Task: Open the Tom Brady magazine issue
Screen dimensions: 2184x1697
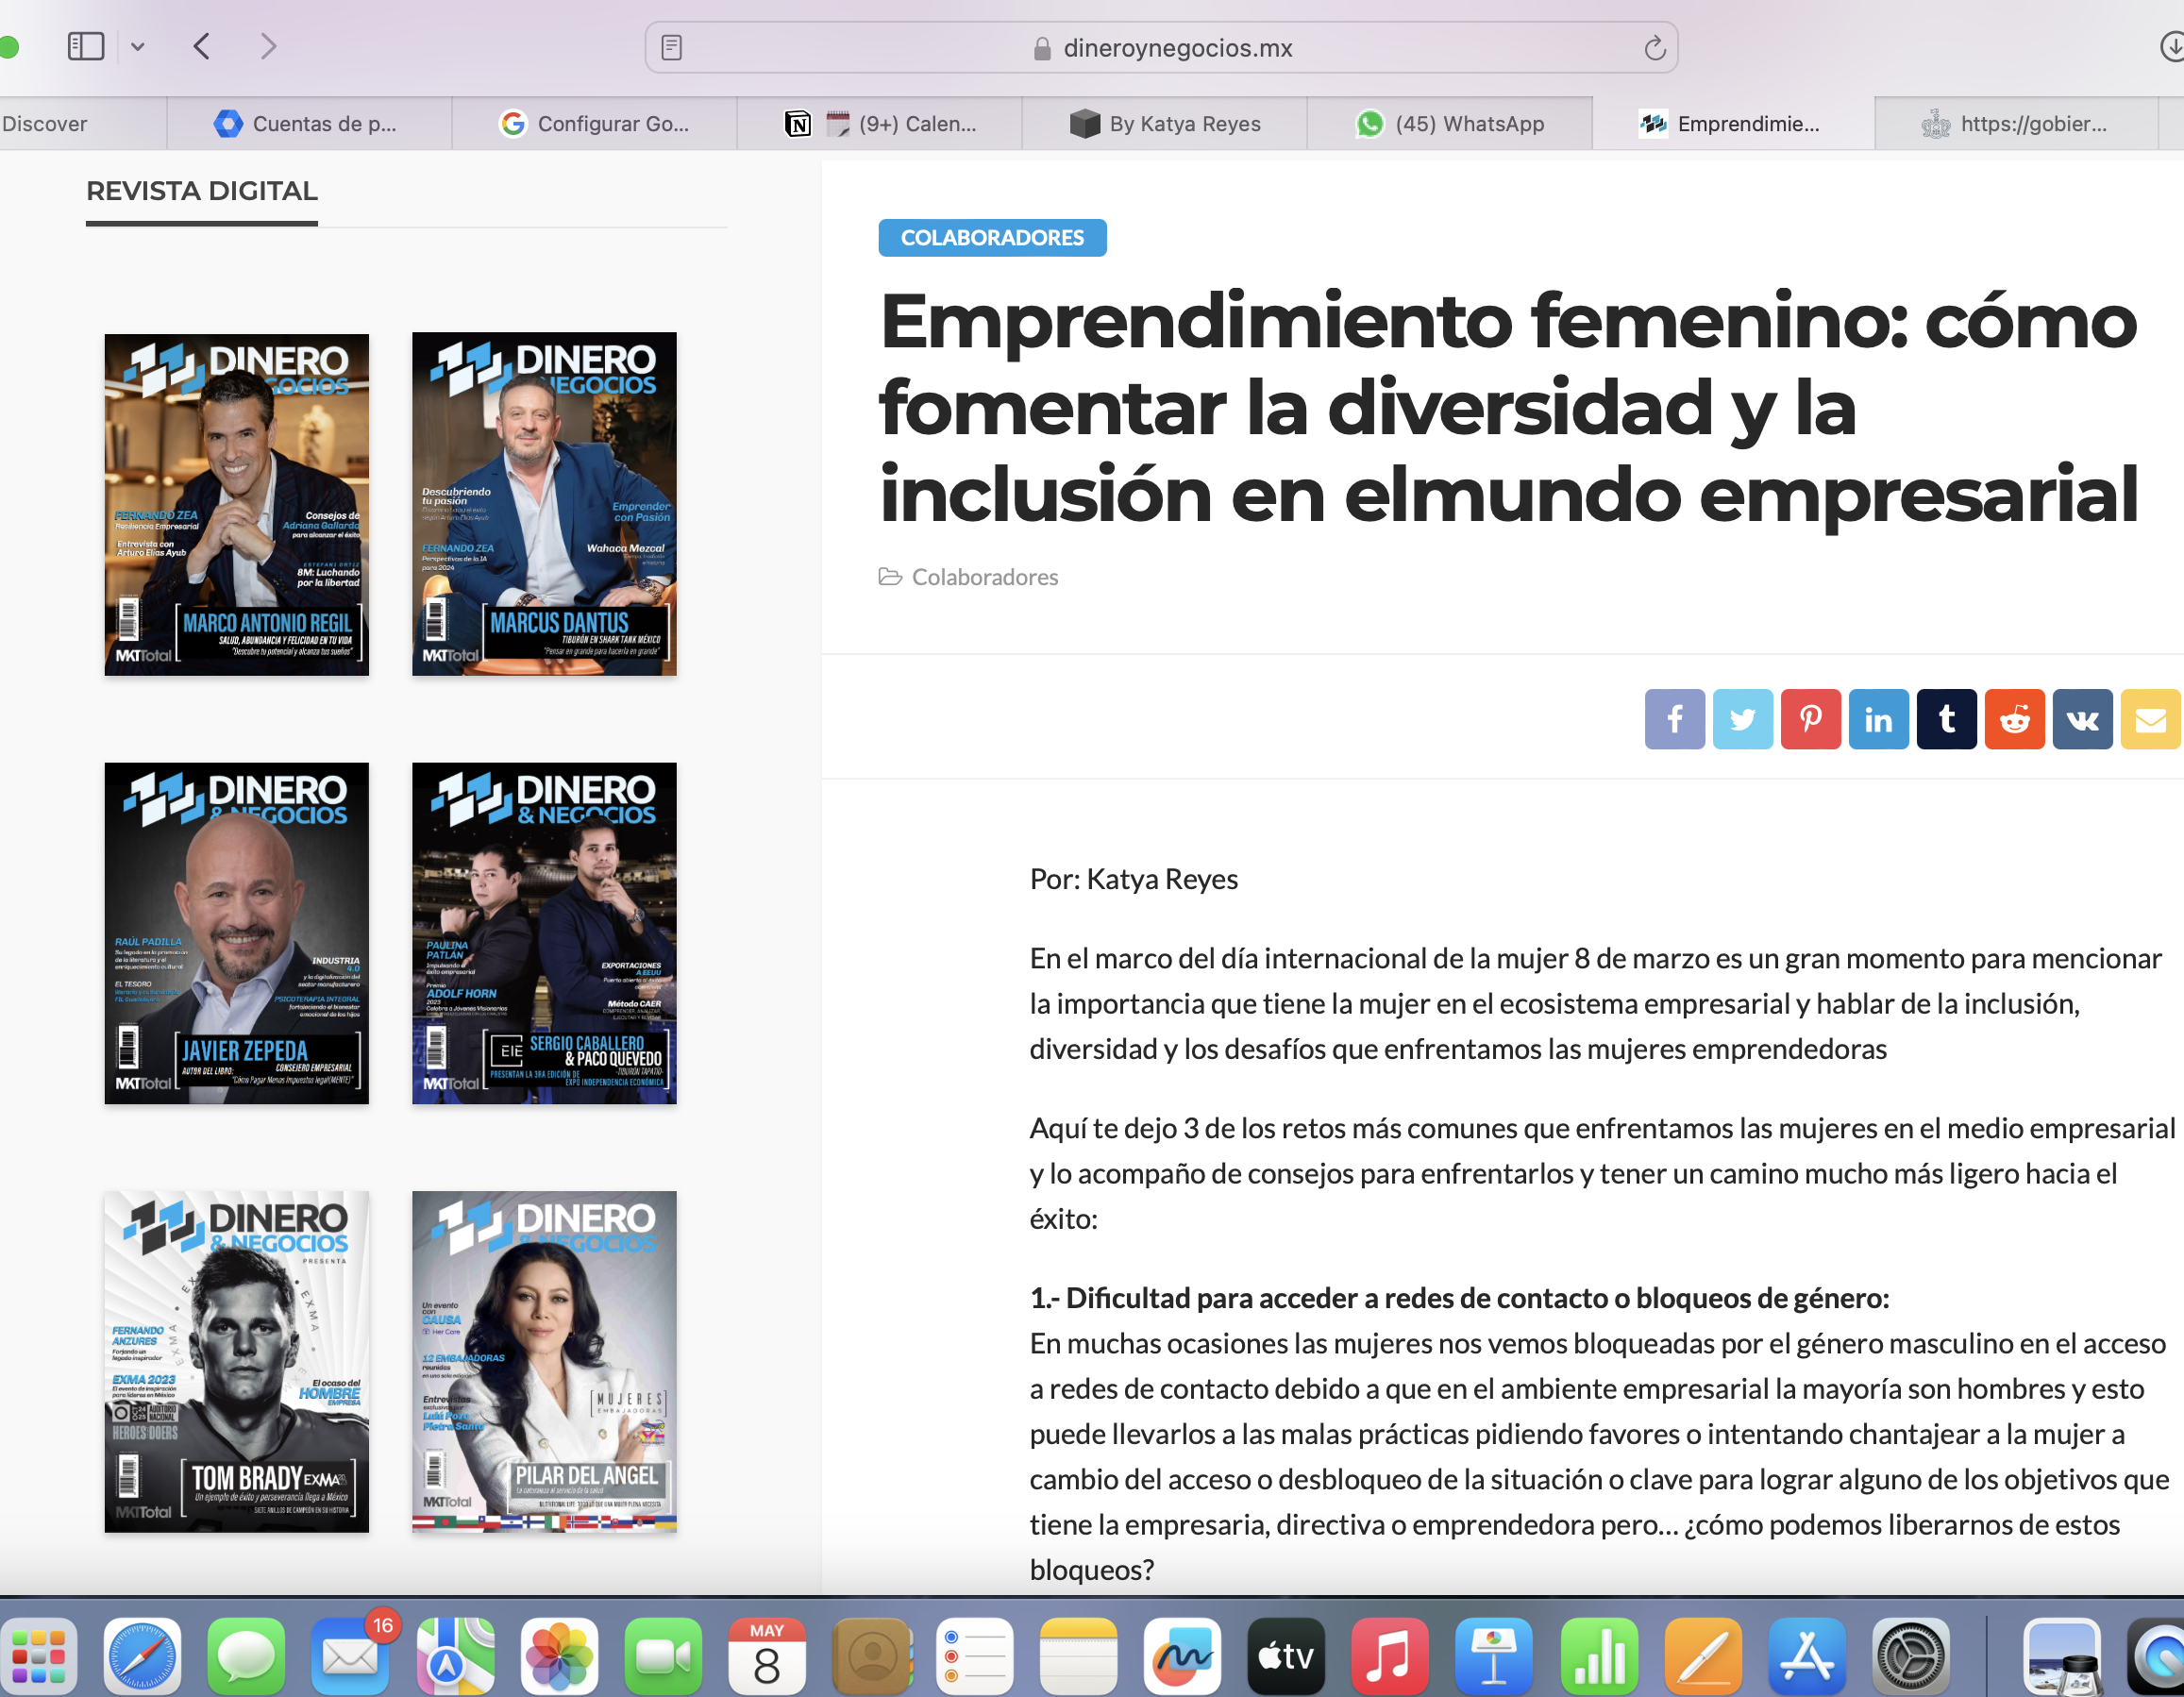Action: 237,1361
